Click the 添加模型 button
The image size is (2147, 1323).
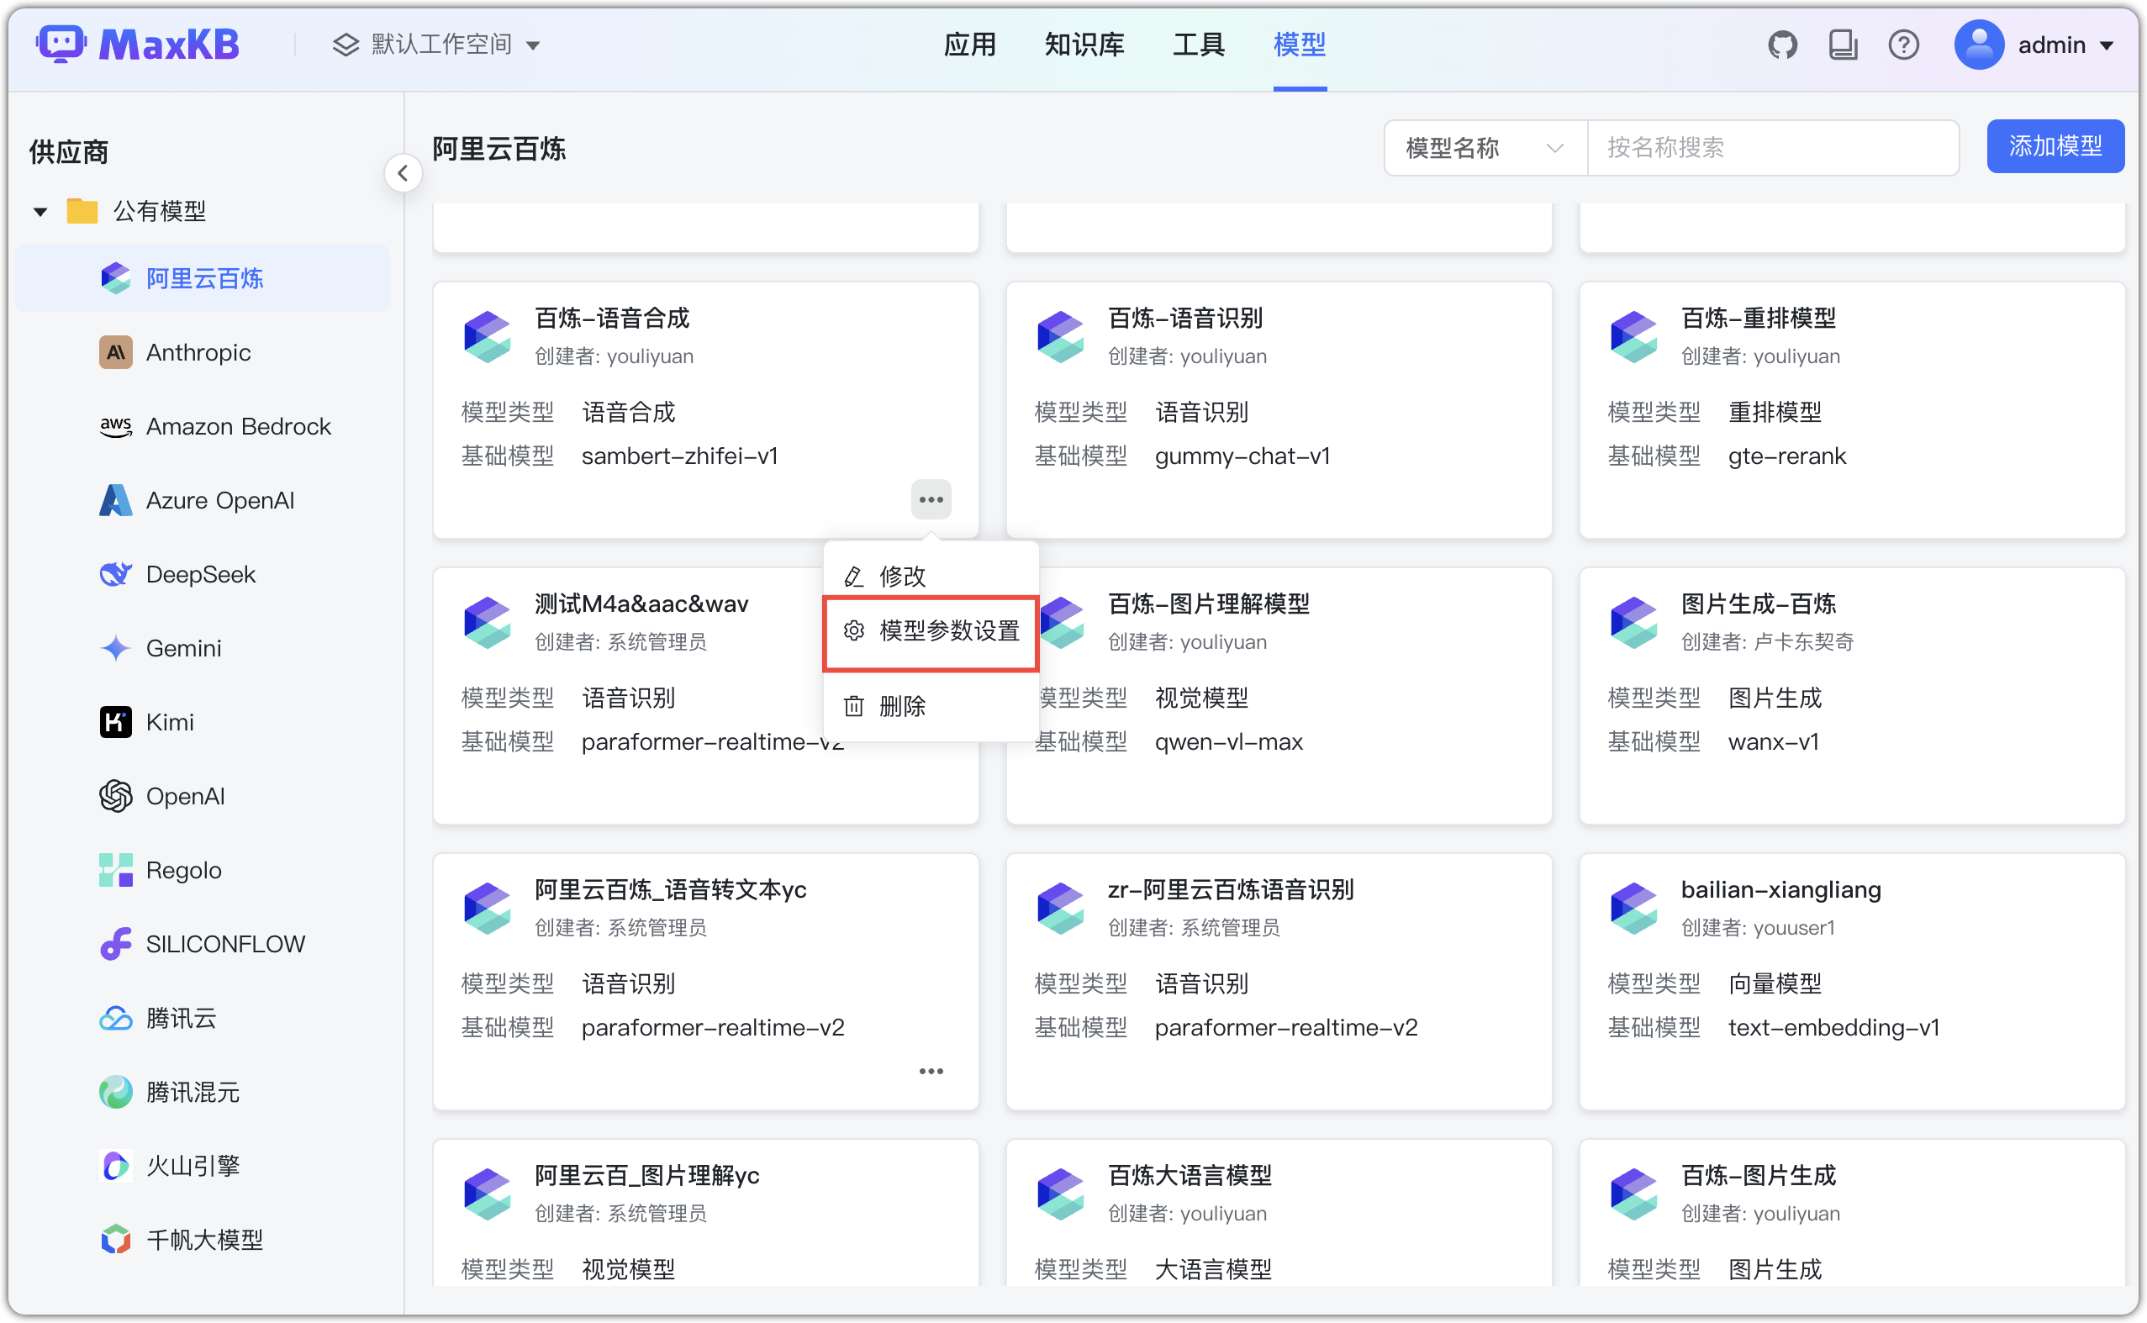2055,146
